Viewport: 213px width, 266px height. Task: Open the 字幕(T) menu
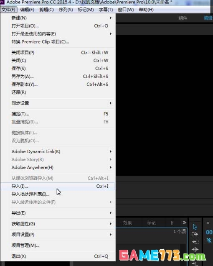coord(106,10)
